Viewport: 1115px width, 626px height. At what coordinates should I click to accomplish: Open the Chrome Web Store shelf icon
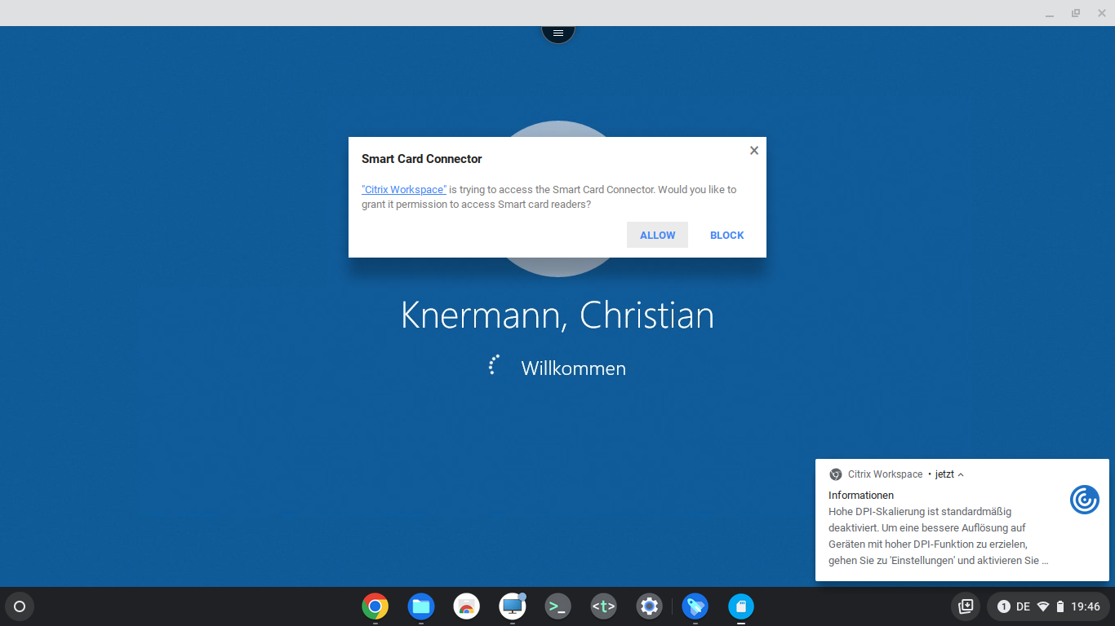pyautogui.click(x=467, y=606)
